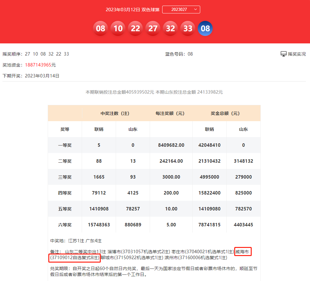Click the 中奖注数（注）table header
310x281 pixels.
116,113
